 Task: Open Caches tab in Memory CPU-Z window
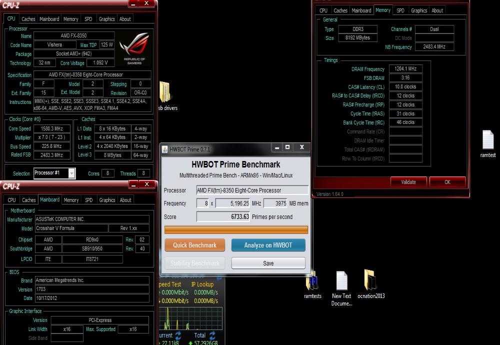coord(340,10)
